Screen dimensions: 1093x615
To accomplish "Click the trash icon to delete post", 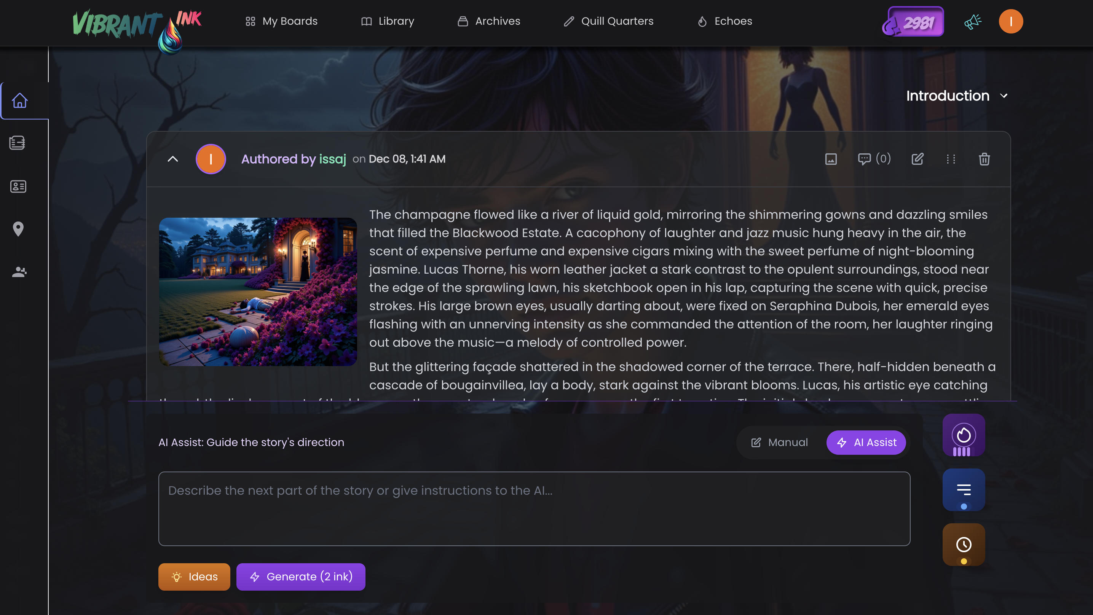I will tap(984, 159).
